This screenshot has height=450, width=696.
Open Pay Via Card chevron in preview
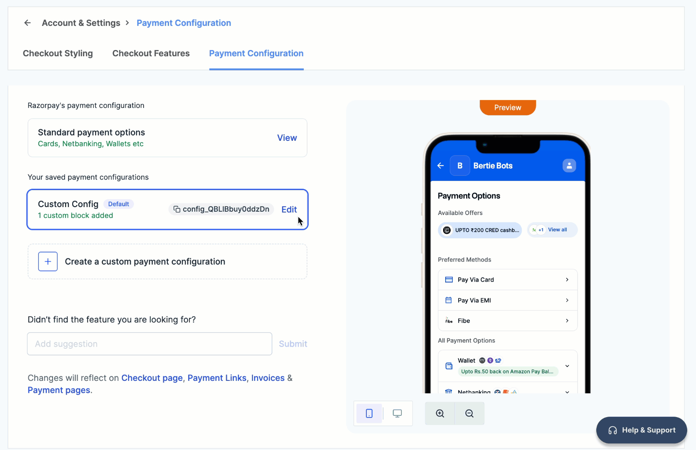tap(567, 280)
